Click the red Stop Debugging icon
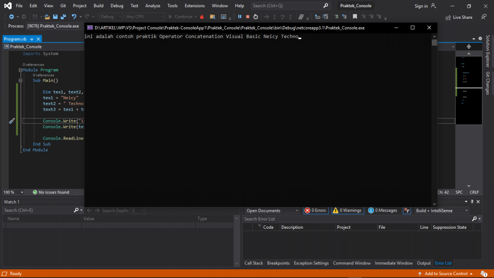 [x=247, y=17]
